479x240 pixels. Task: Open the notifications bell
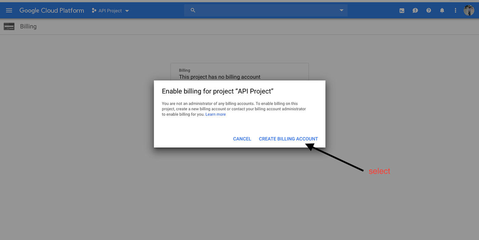(442, 11)
